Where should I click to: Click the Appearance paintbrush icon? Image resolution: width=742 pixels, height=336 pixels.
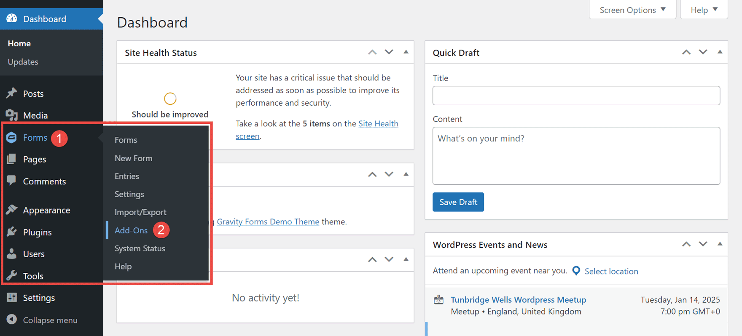pyautogui.click(x=12, y=210)
